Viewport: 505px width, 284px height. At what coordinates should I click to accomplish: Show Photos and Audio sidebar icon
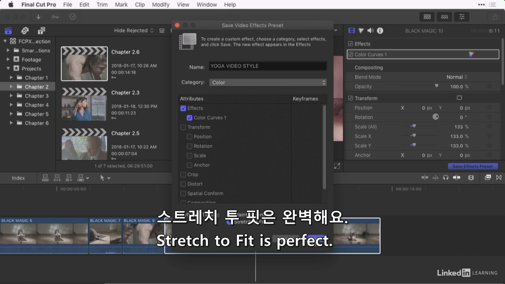coord(25,30)
